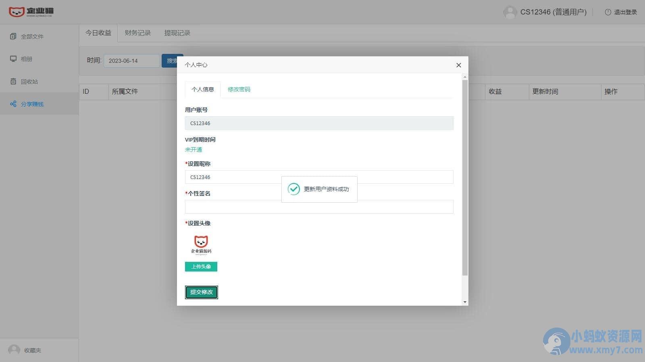Image resolution: width=645 pixels, height=362 pixels.
Task: Select the 修改密码 tab
Action: click(x=239, y=89)
